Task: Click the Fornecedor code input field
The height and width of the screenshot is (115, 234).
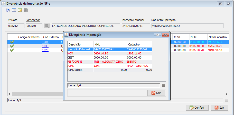Action: point(34,26)
